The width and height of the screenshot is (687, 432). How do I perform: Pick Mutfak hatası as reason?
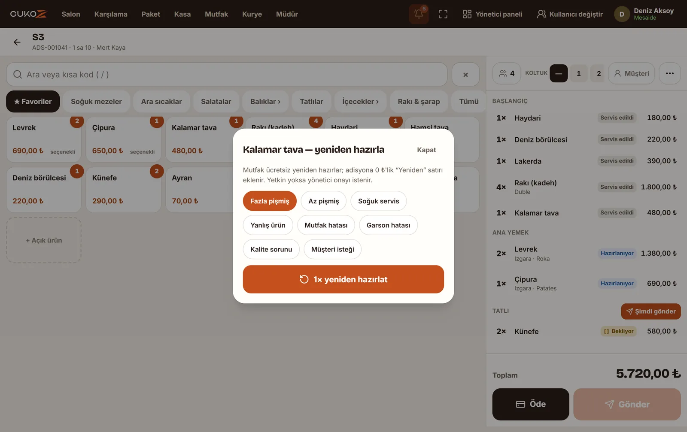pos(326,225)
